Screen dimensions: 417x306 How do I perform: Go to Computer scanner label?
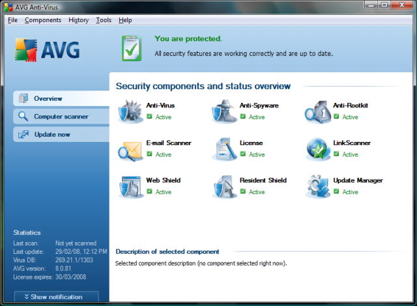pyautogui.click(x=61, y=117)
